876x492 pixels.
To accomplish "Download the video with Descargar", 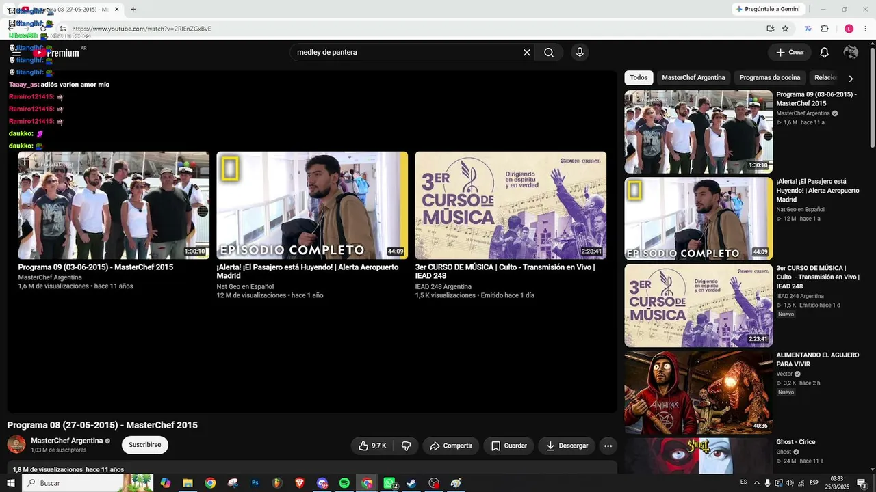I will click(567, 446).
